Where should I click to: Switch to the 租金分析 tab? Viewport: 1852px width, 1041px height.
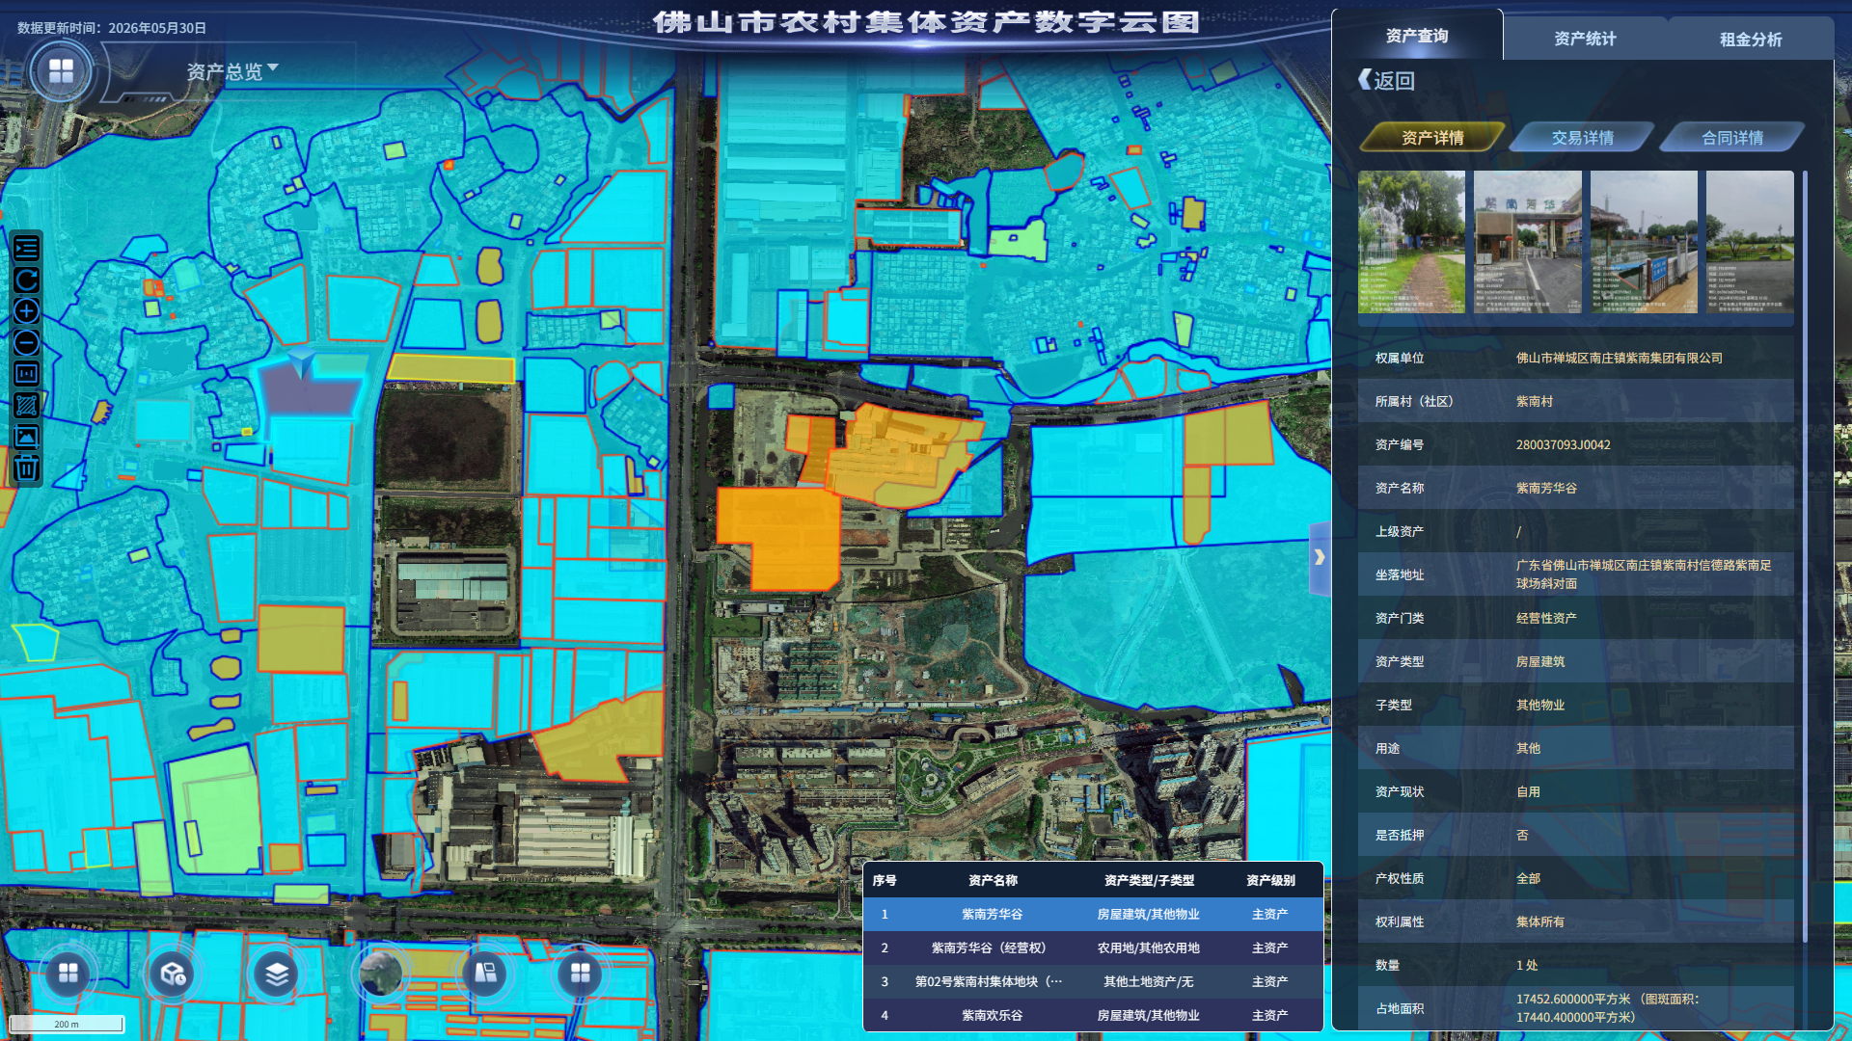(1751, 39)
